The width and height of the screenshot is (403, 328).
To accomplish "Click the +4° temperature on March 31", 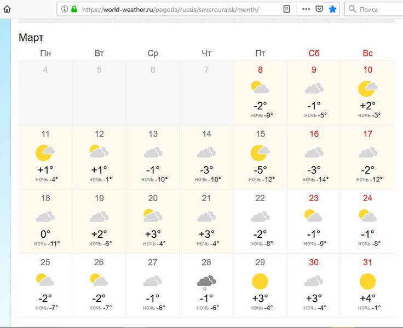I will coord(367,298).
